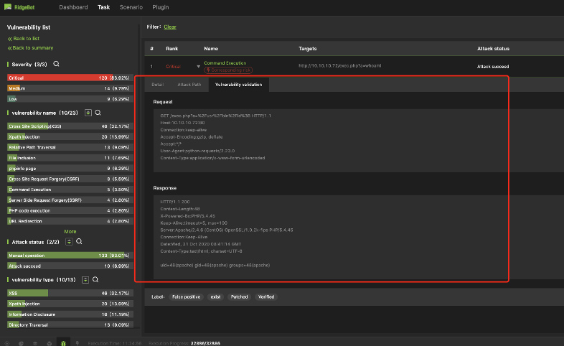The image size is (564, 346).
Task: Click the green bug icon in bottom bar
Action: [x=63, y=343]
